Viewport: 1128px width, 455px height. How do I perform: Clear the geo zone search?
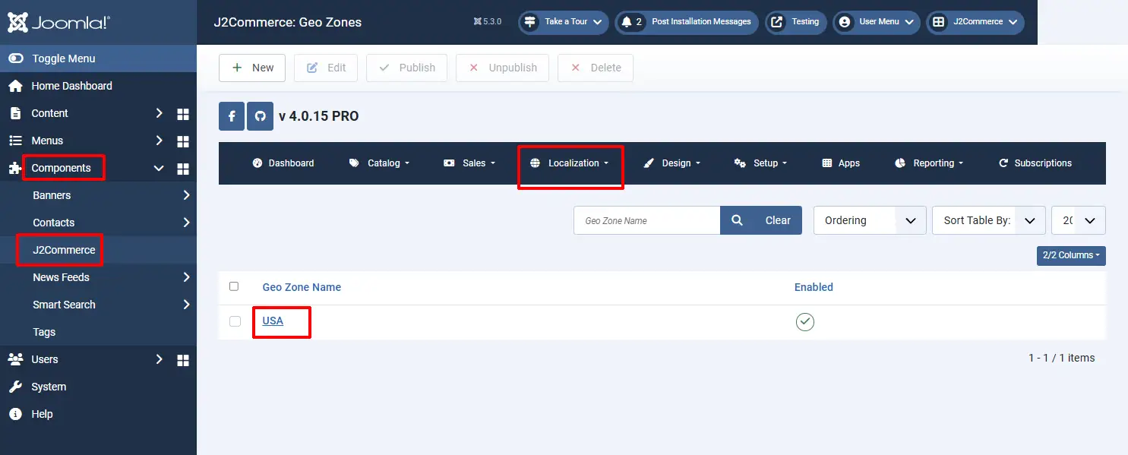point(778,220)
